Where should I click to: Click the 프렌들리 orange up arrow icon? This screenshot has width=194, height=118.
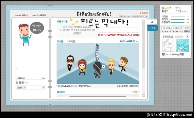pos(188,22)
